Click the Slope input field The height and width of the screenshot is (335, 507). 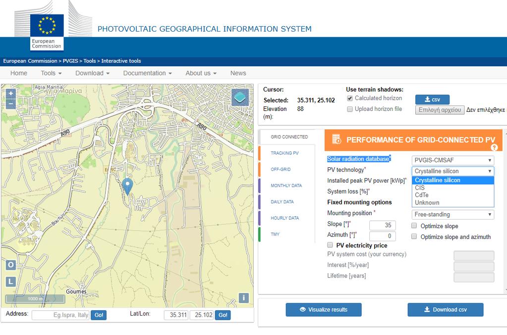tap(383, 225)
